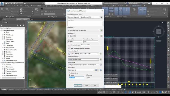Viewport: 170px width, 96px height.
Task: Click the edit profile style icon
Action: pyautogui.click(x=96, y=70)
